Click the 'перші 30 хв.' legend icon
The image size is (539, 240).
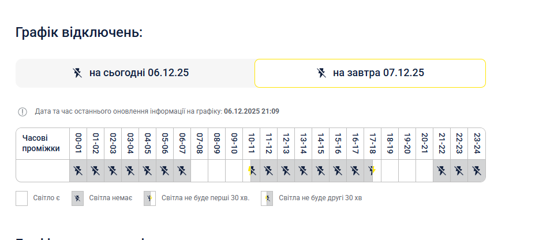(150, 198)
